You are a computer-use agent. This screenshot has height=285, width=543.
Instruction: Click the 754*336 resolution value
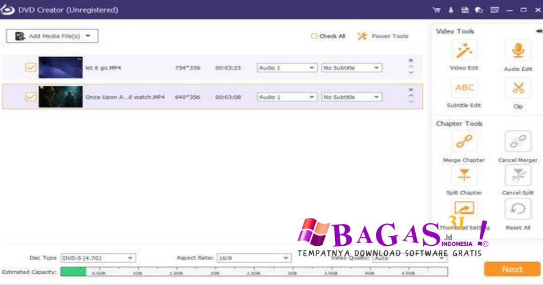[187, 68]
